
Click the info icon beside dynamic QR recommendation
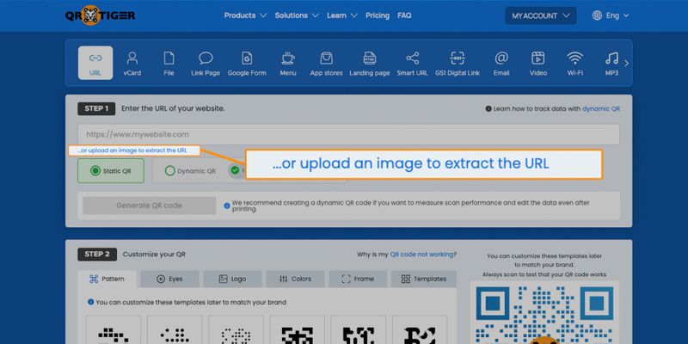point(227,206)
